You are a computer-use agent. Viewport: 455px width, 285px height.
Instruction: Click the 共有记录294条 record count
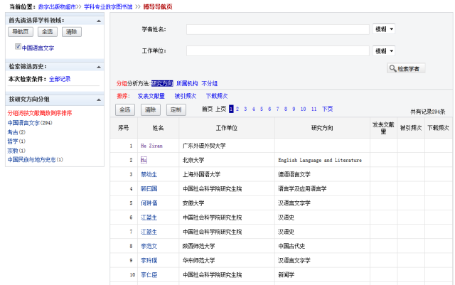428,112
